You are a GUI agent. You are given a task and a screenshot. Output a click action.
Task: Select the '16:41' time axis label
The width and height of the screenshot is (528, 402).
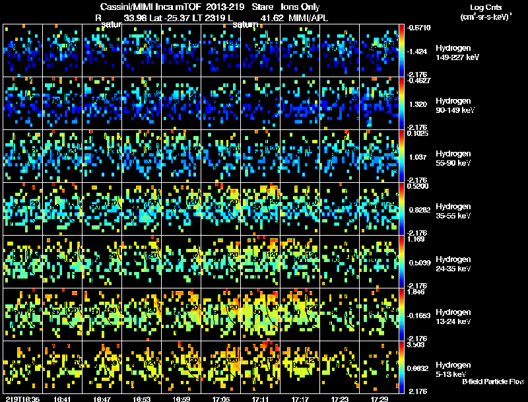tap(62, 399)
